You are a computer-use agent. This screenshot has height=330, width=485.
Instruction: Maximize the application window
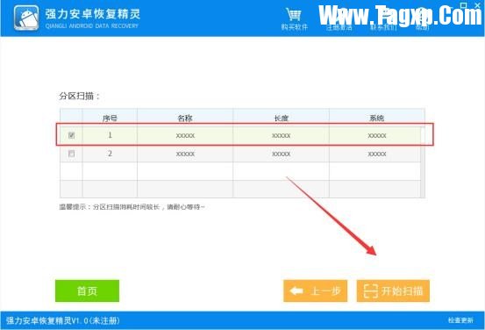pos(463,5)
